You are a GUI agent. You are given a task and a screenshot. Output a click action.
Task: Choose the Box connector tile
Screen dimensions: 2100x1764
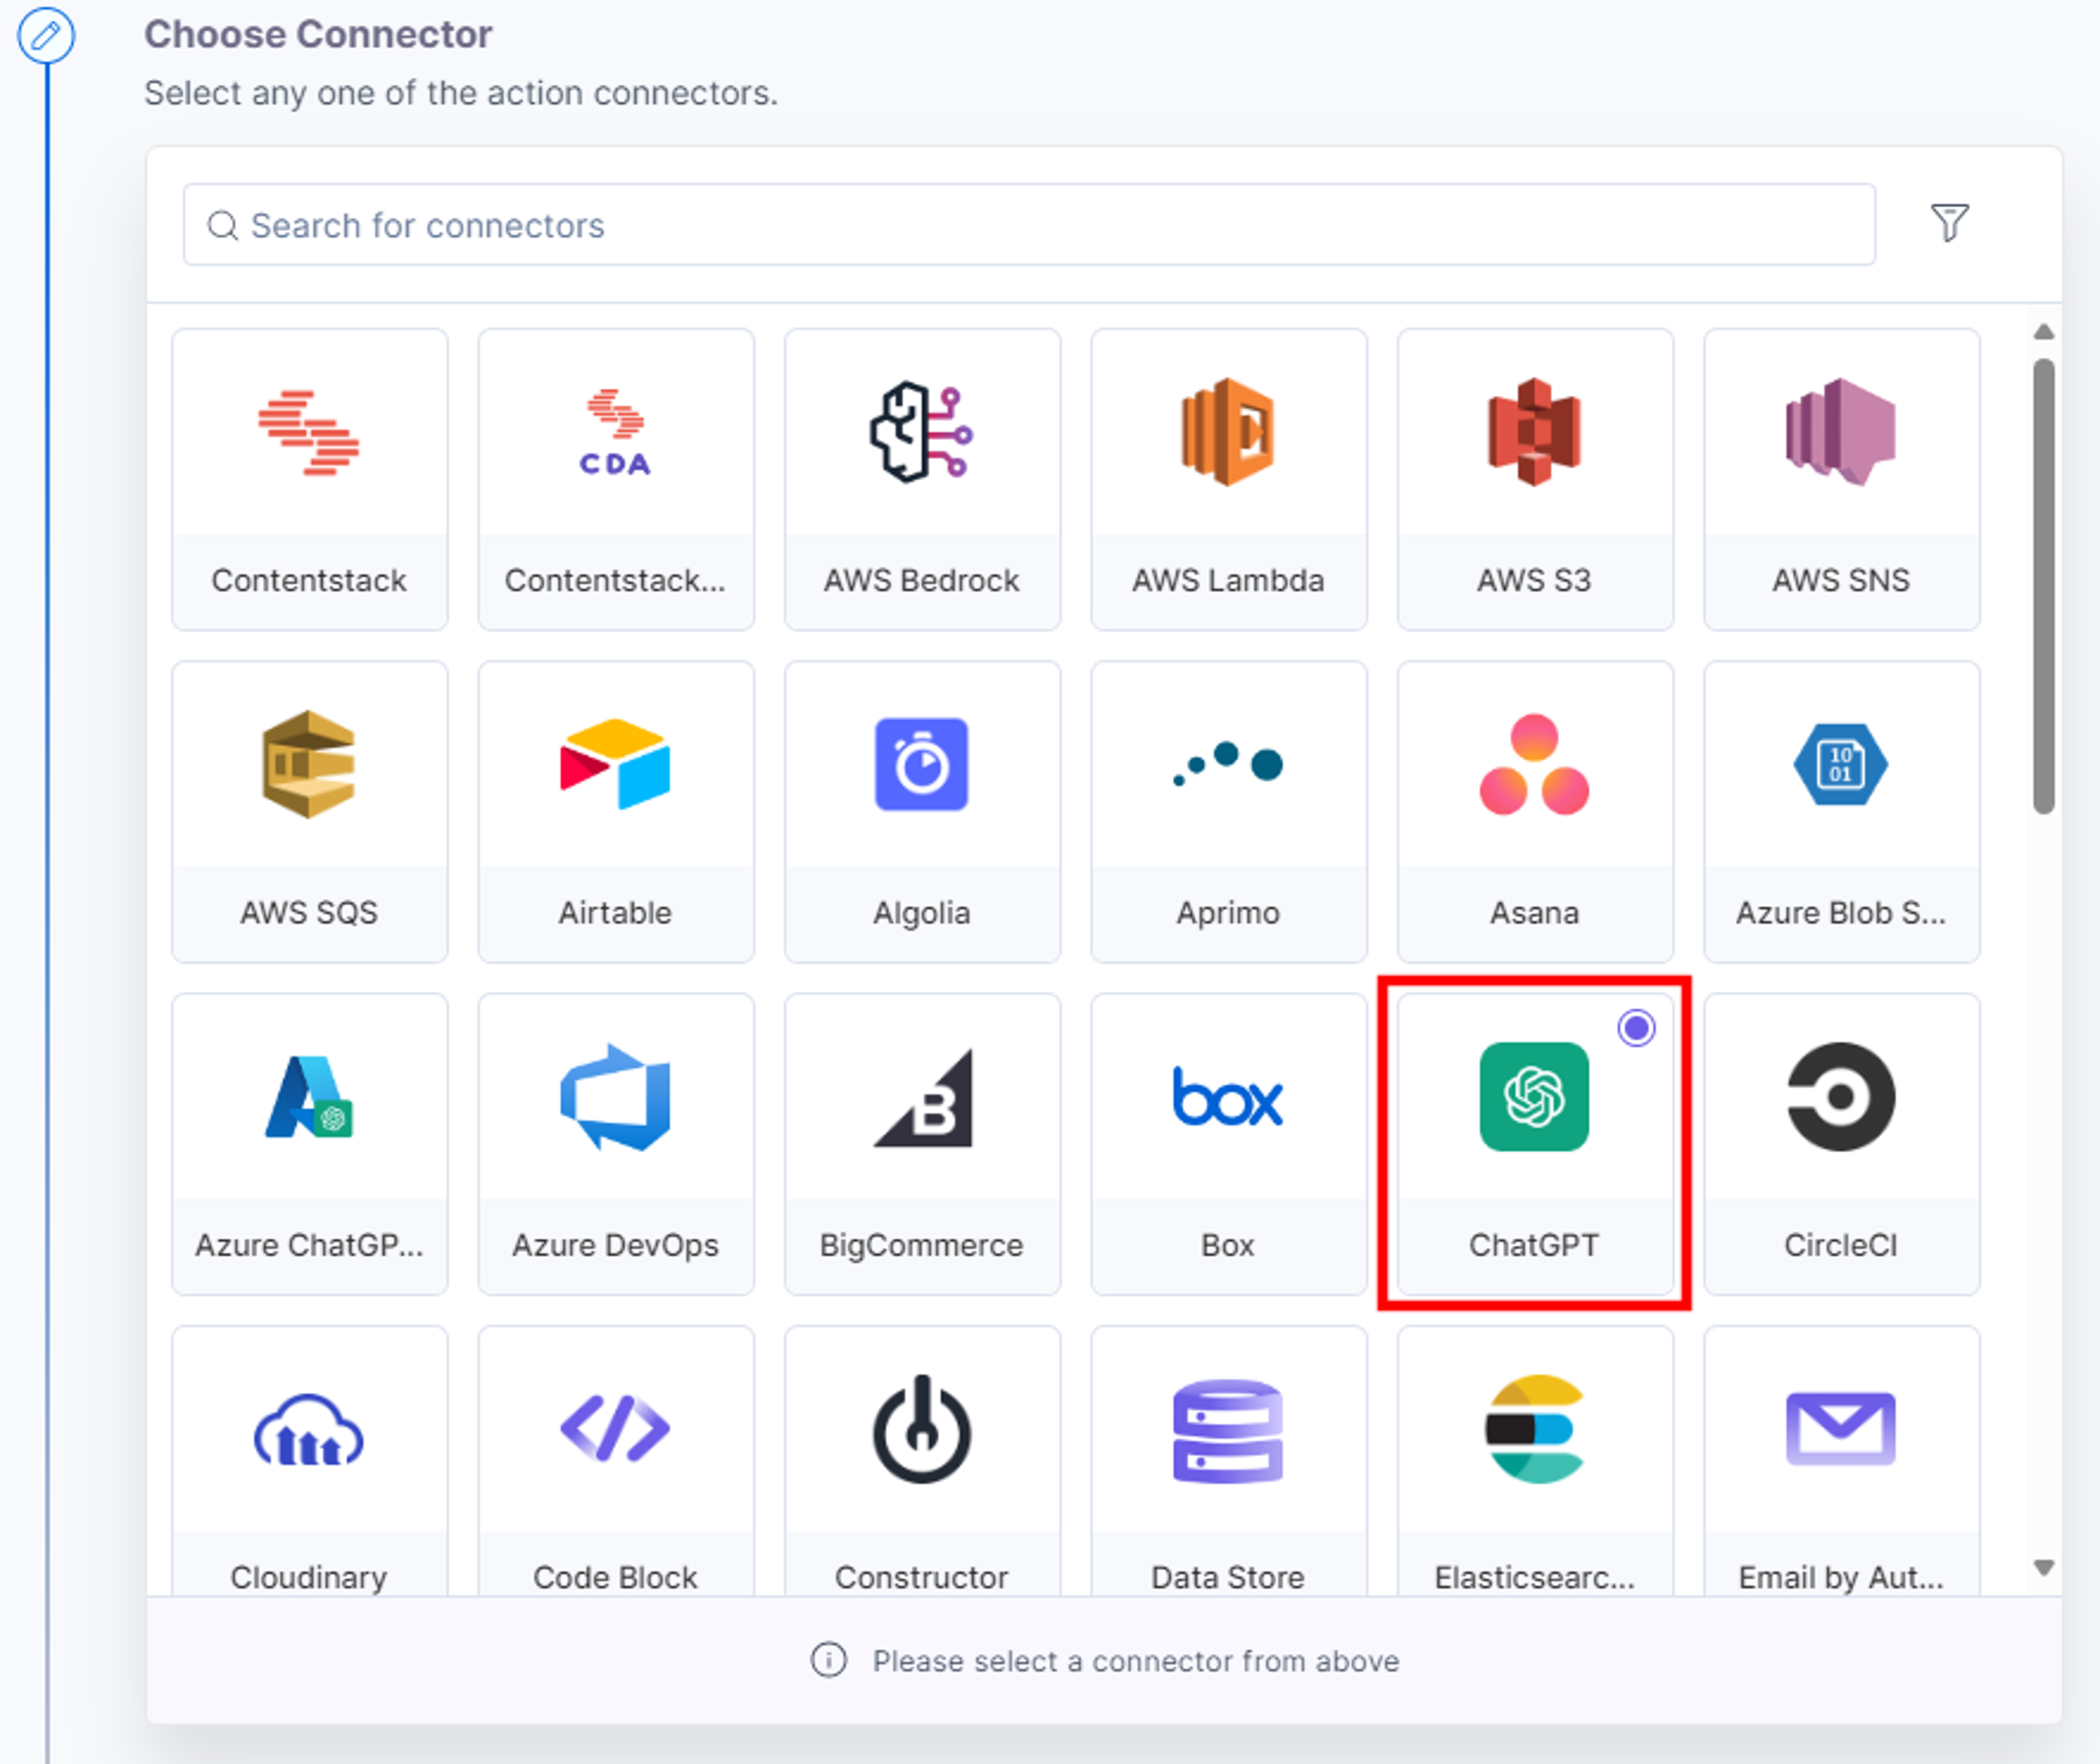point(1228,1143)
